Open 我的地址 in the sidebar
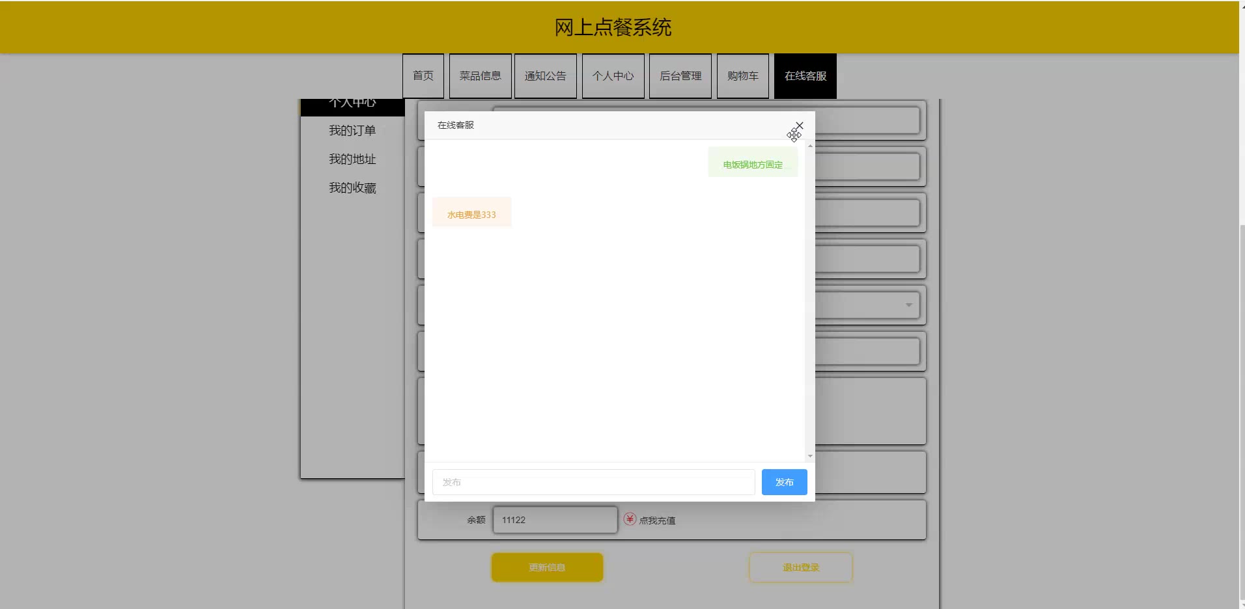The image size is (1245, 609). tap(352, 159)
